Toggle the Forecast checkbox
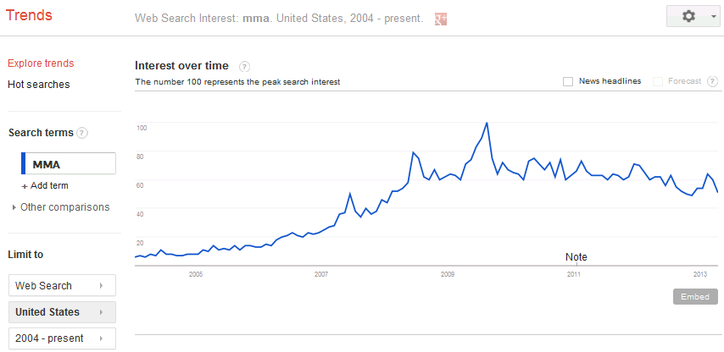This screenshot has width=724, height=352. tap(658, 81)
